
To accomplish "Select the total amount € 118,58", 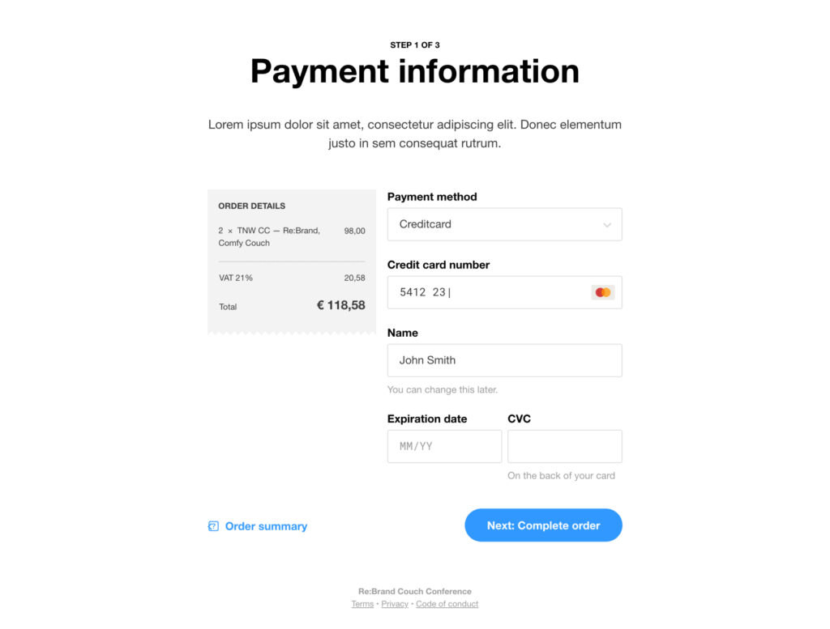I will (341, 305).
